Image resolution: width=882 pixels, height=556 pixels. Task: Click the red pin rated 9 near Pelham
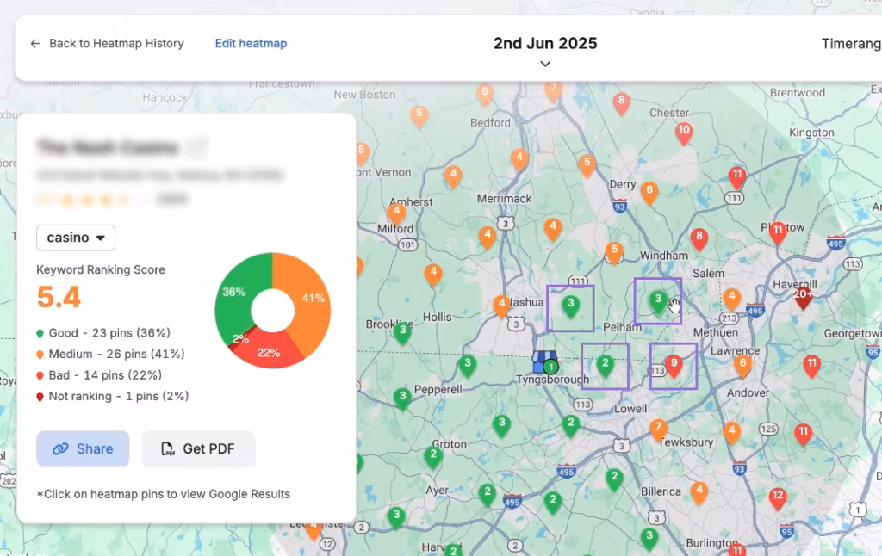point(673,362)
